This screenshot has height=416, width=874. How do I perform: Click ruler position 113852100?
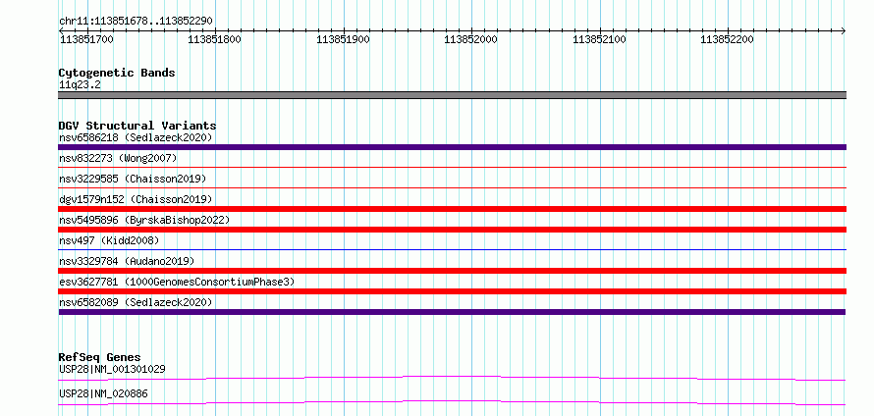(x=599, y=39)
